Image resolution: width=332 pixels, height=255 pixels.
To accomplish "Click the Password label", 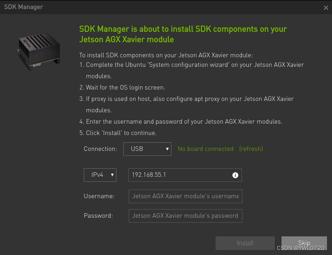I will point(98,215).
